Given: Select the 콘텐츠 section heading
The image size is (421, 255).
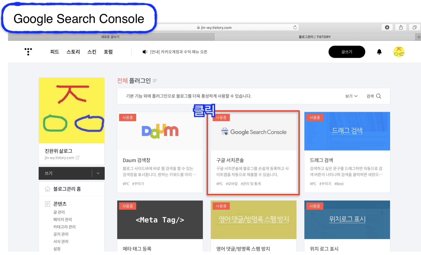Looking at the screenshot, I should 60,204.
